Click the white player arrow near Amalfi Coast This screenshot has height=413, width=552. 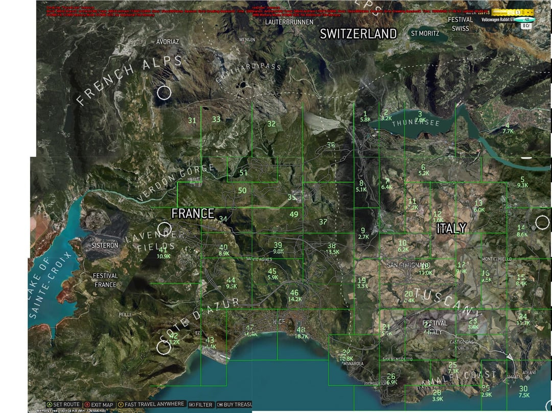[509, 356]
